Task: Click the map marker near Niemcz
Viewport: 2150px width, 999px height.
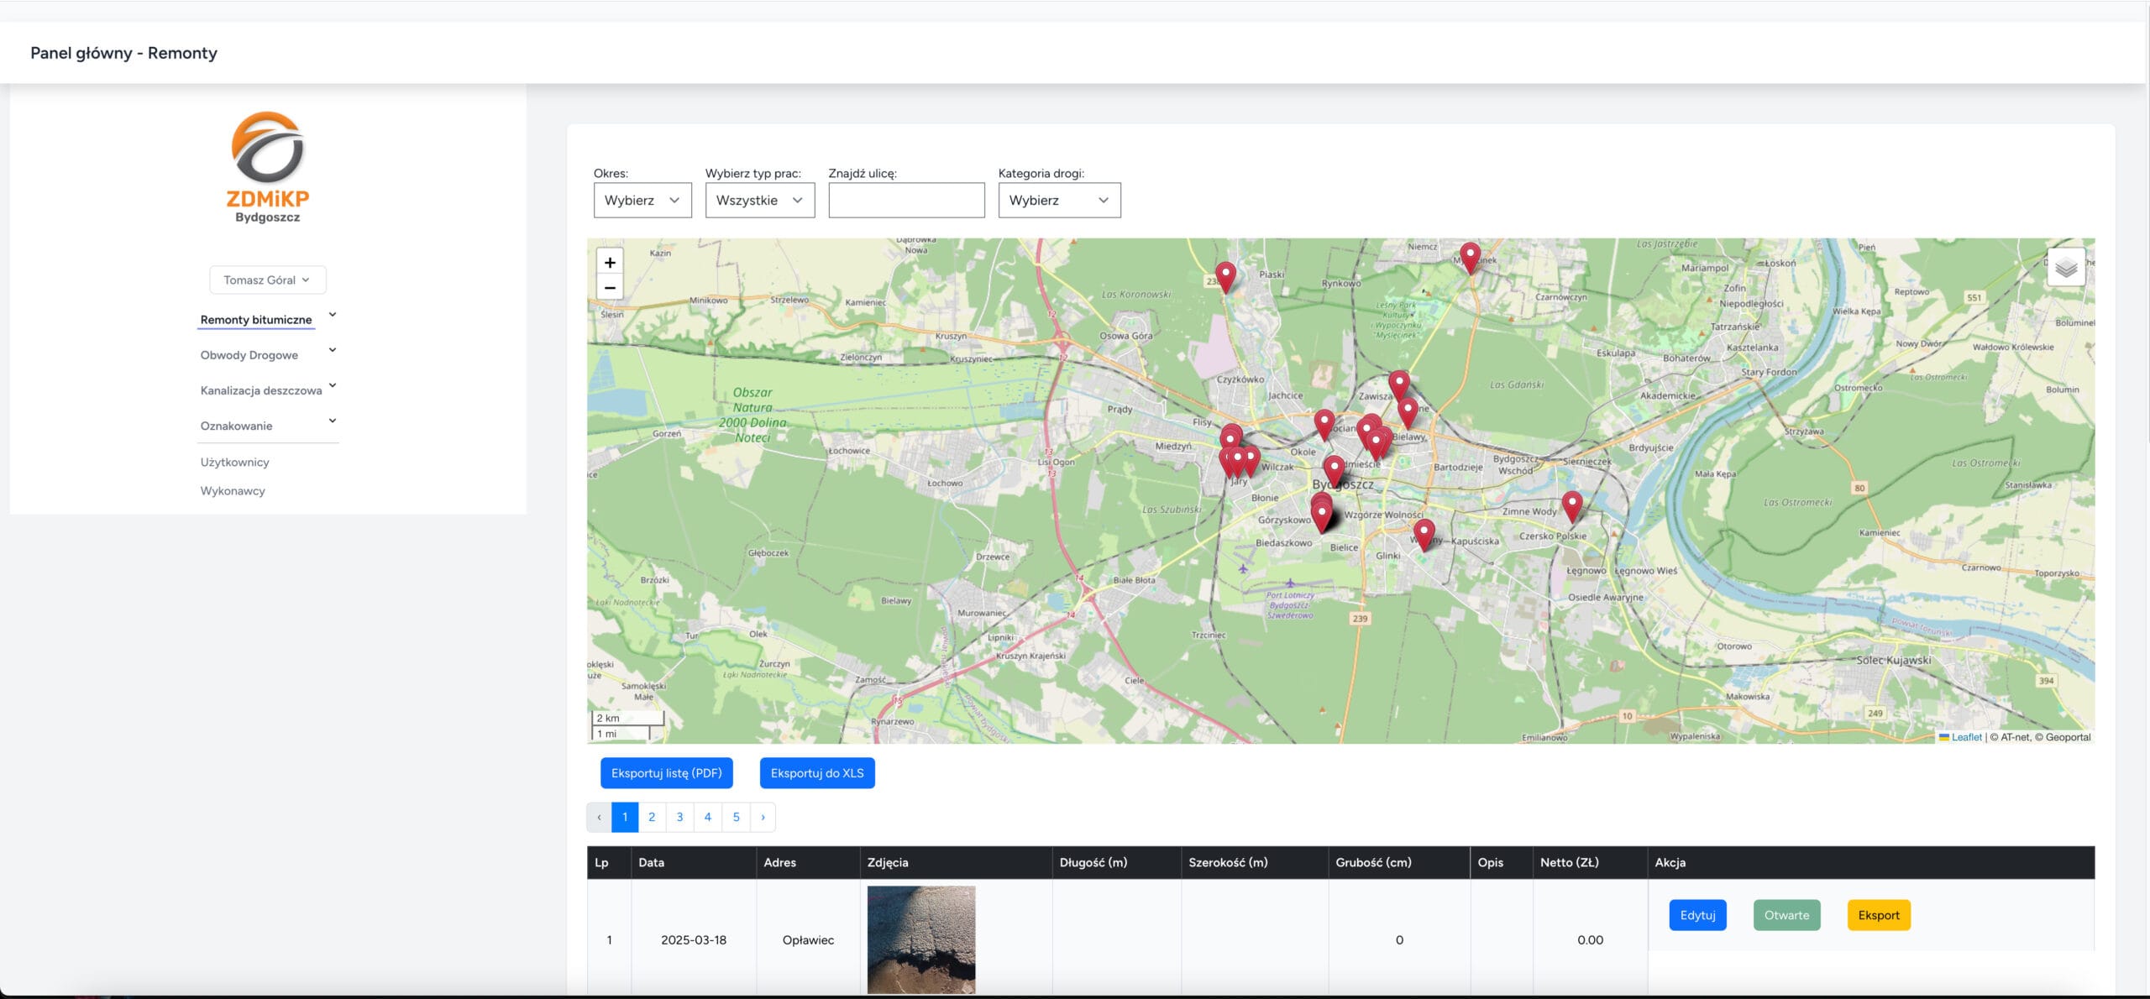Action: [1470, 255]
